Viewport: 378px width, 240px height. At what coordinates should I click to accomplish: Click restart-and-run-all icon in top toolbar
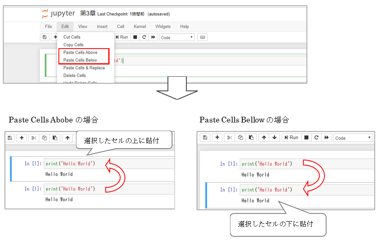click(x=153, y=37)
